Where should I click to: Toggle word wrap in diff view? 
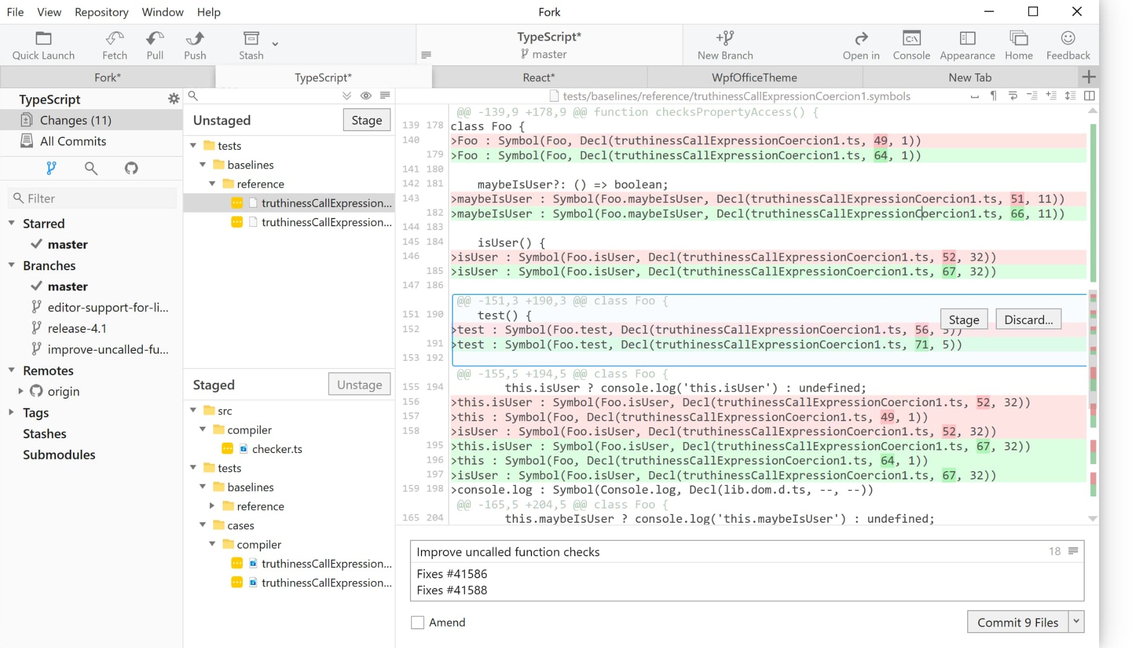click(1013, 96)
